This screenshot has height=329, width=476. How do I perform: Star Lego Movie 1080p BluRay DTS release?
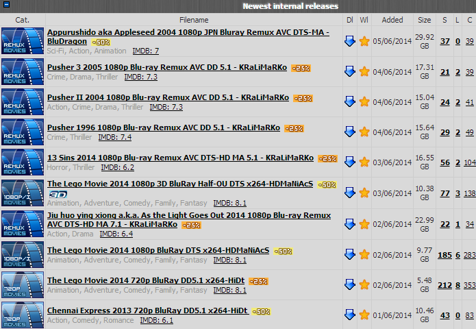364,254
